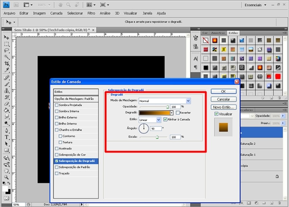This screenshot has height=207, width=289.
Task: Open Modo de Mesclagem dropdown
Action: [188, 101]
